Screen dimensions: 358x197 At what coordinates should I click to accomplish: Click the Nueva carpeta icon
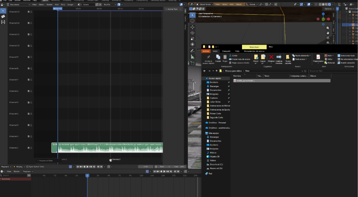[x=288, y=57]
